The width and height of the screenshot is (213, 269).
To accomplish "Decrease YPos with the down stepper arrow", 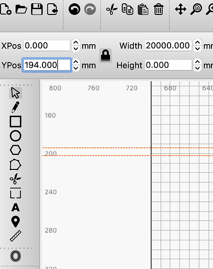I will tap(76, 68).
